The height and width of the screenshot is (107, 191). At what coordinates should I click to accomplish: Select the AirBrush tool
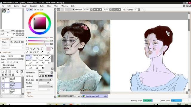click(x=35, y=57)
